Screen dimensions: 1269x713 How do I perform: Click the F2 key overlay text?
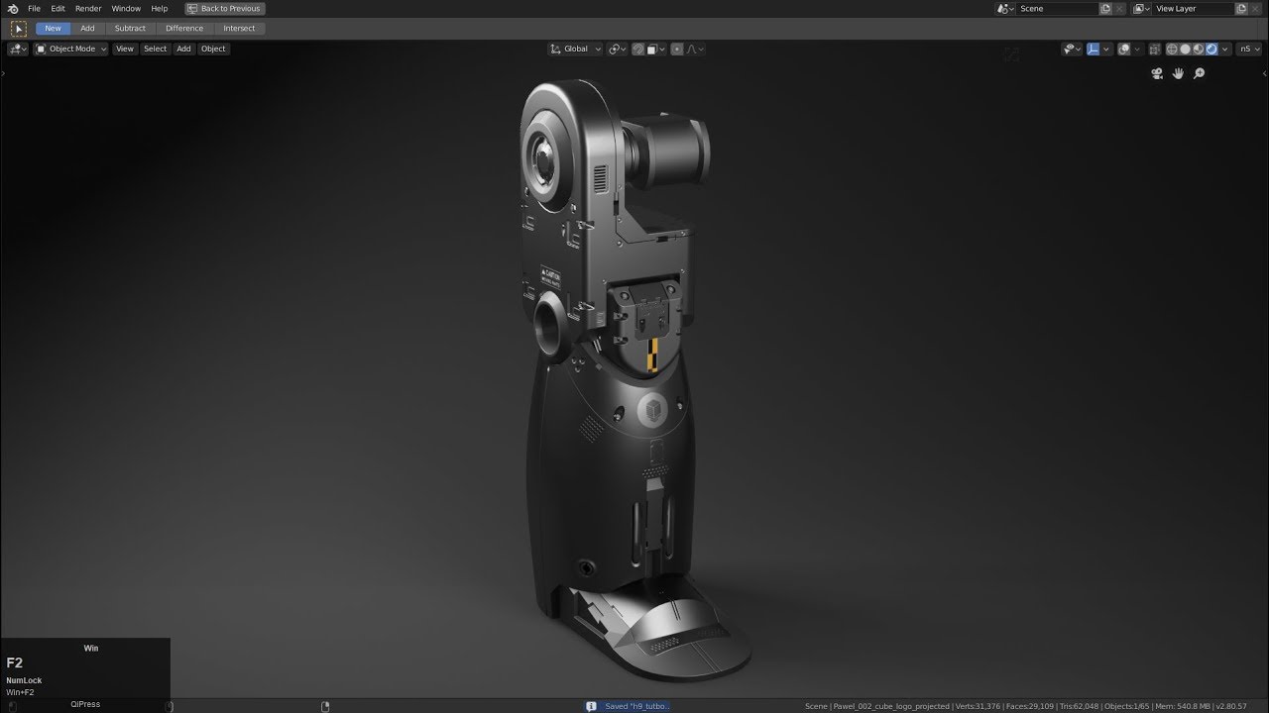coord(15,662)
